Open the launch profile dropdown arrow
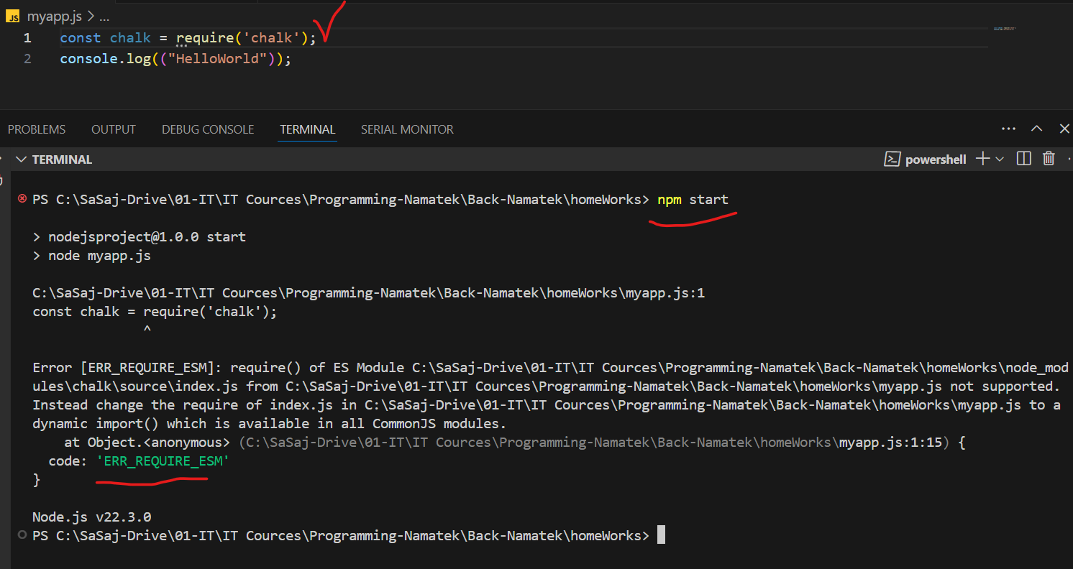The height and width of the screenshot is (569, 1073). coord(1000,159)
